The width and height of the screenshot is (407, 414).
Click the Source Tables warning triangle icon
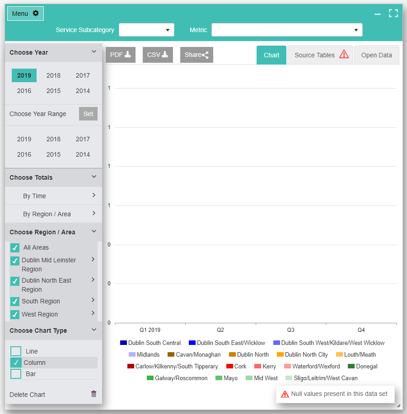click(344, 54)
